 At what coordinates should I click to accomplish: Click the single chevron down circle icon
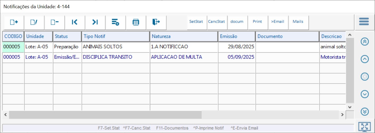coord(365,94)
